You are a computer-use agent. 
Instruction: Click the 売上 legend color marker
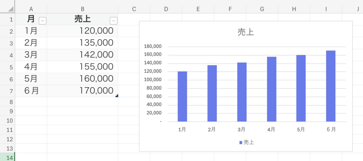(241, 143)
